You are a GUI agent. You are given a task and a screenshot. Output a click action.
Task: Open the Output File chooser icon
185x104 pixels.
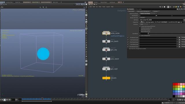tap(184, 22)
